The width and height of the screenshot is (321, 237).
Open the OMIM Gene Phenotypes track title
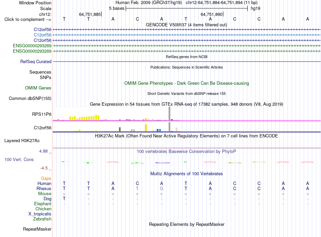[x=187, y=83]
